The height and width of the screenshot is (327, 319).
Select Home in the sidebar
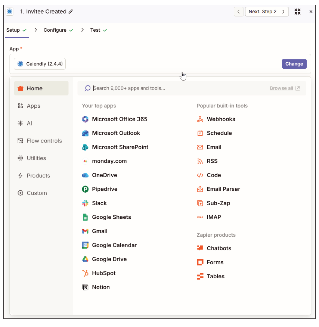pos(41,88)
